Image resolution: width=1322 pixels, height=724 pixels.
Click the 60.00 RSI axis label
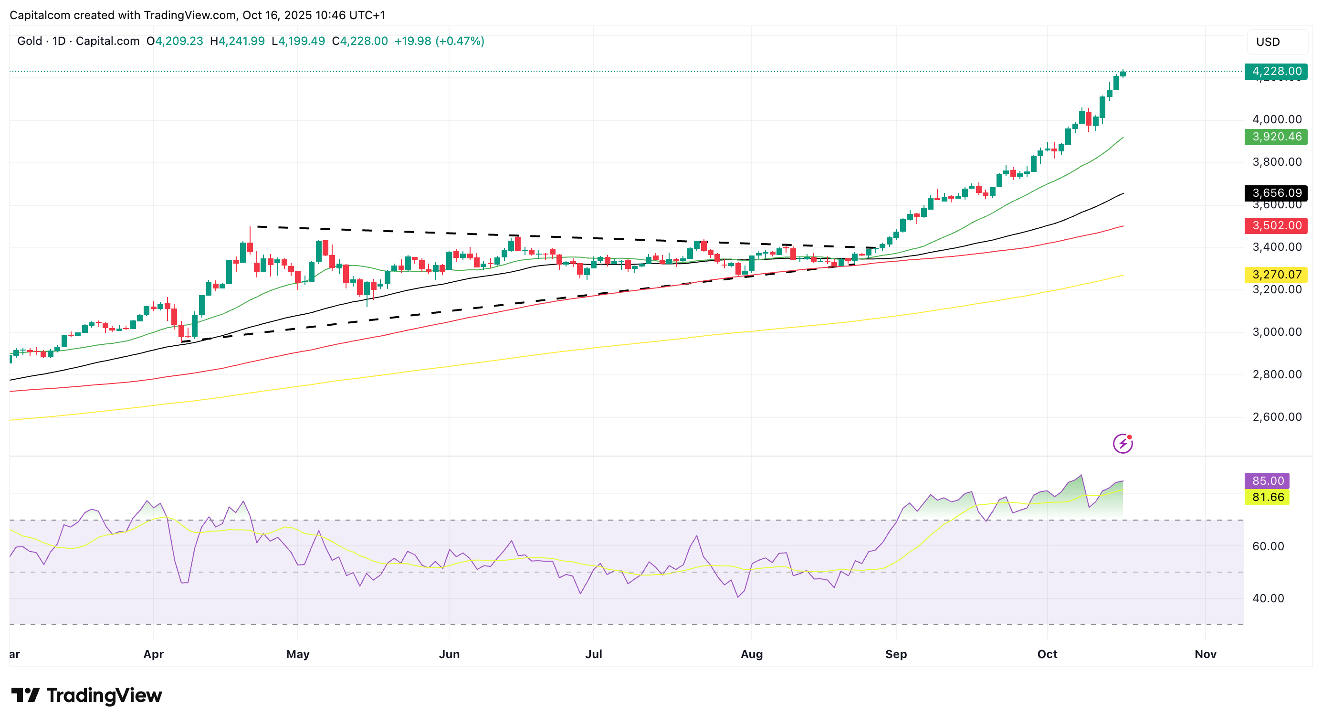[x=1268, y=546]
